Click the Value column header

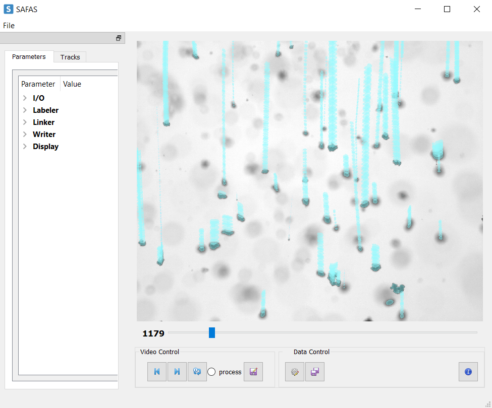(72, 84)
